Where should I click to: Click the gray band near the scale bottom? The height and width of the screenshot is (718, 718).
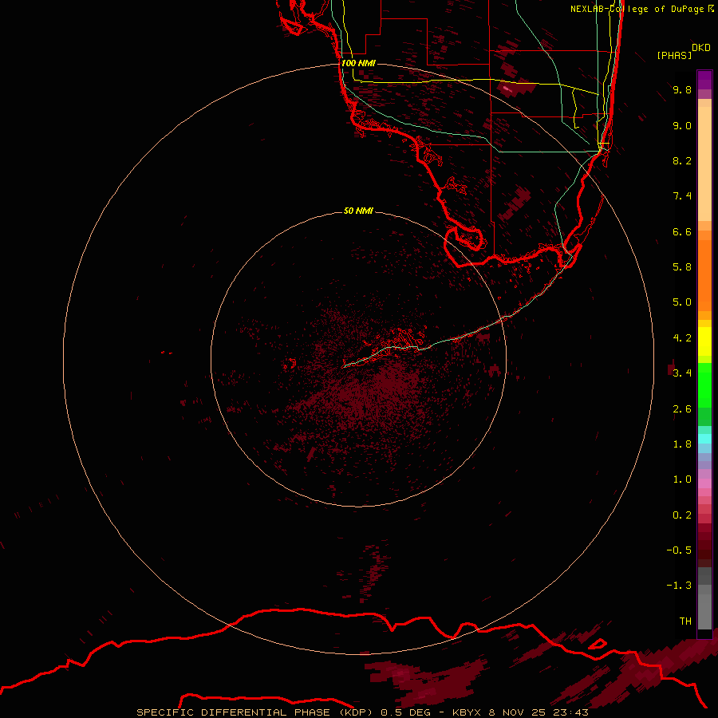click(704, 612)
